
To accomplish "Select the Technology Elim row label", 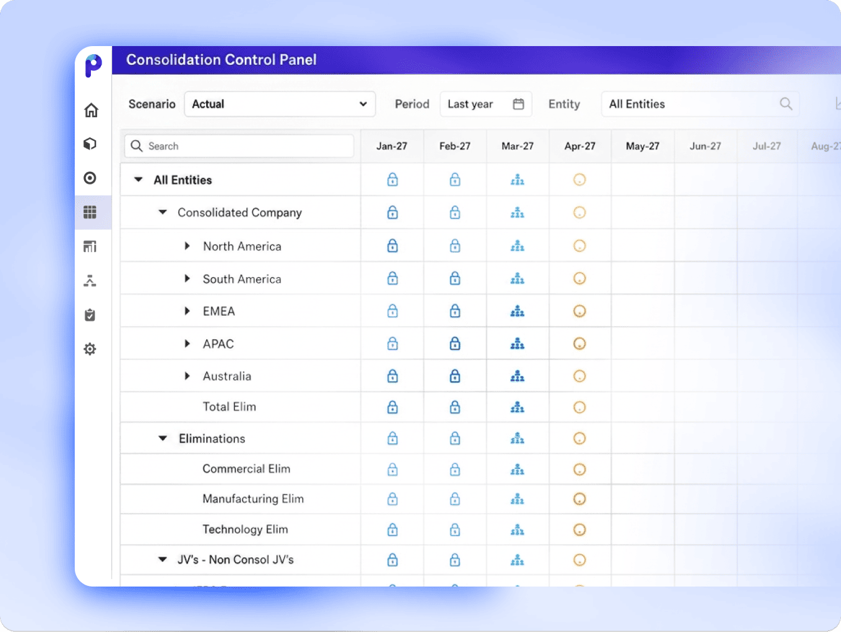I will click(245, 529).
